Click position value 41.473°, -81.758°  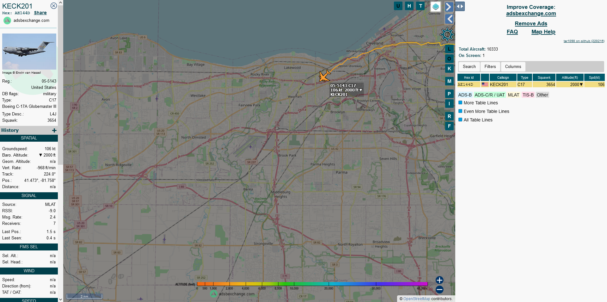click(x=40, y=181)
